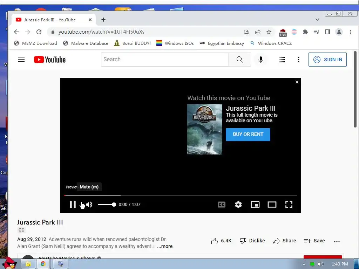
Task: Install app icon in address bar
Action: point(246,32)
